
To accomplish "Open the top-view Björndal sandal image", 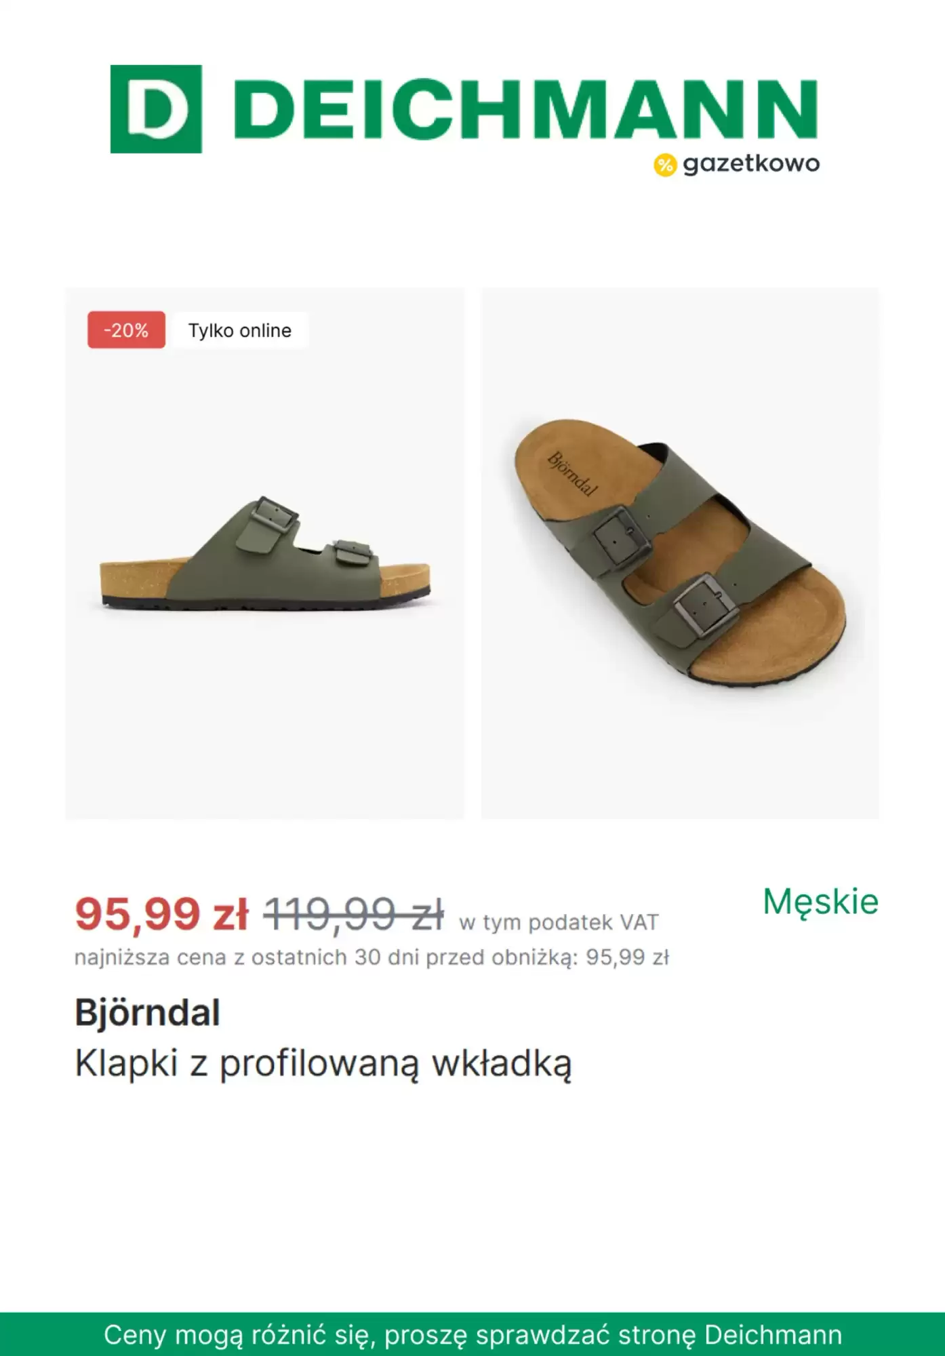I will (680, 553).
